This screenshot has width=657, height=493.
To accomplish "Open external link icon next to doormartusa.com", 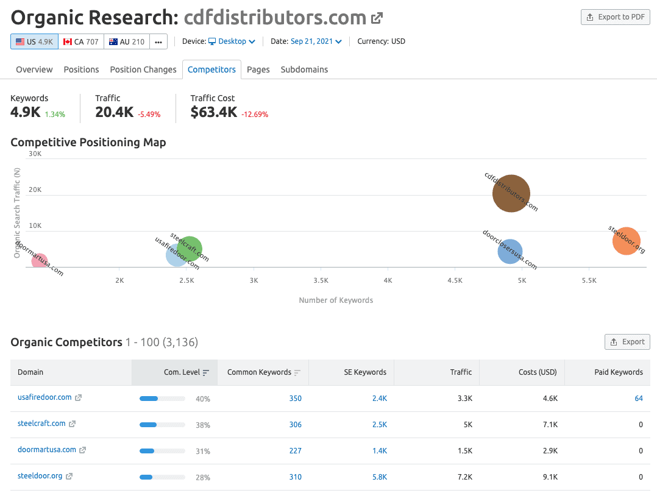I will point(82,450).
